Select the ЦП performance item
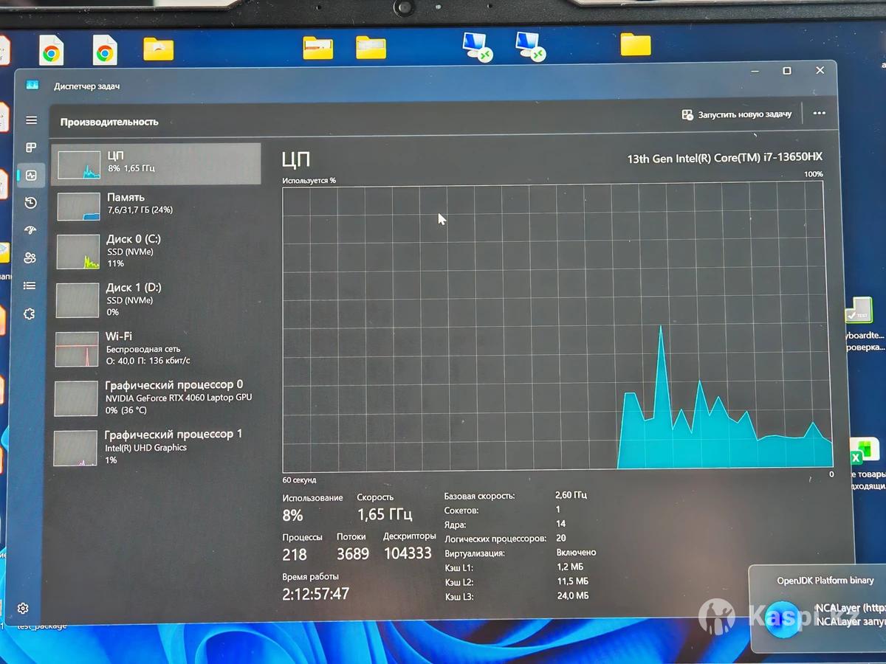The width and height of the screenshot is (886, 664). (156, 163)
